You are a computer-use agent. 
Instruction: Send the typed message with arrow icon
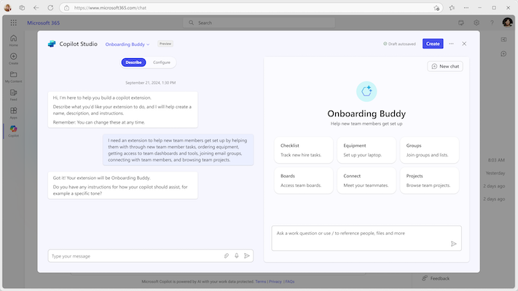click(247, 255)
